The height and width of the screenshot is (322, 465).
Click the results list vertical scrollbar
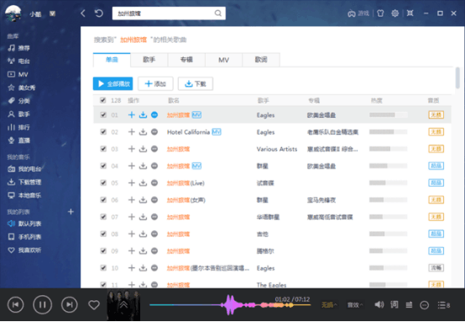[x=457, y=78]
